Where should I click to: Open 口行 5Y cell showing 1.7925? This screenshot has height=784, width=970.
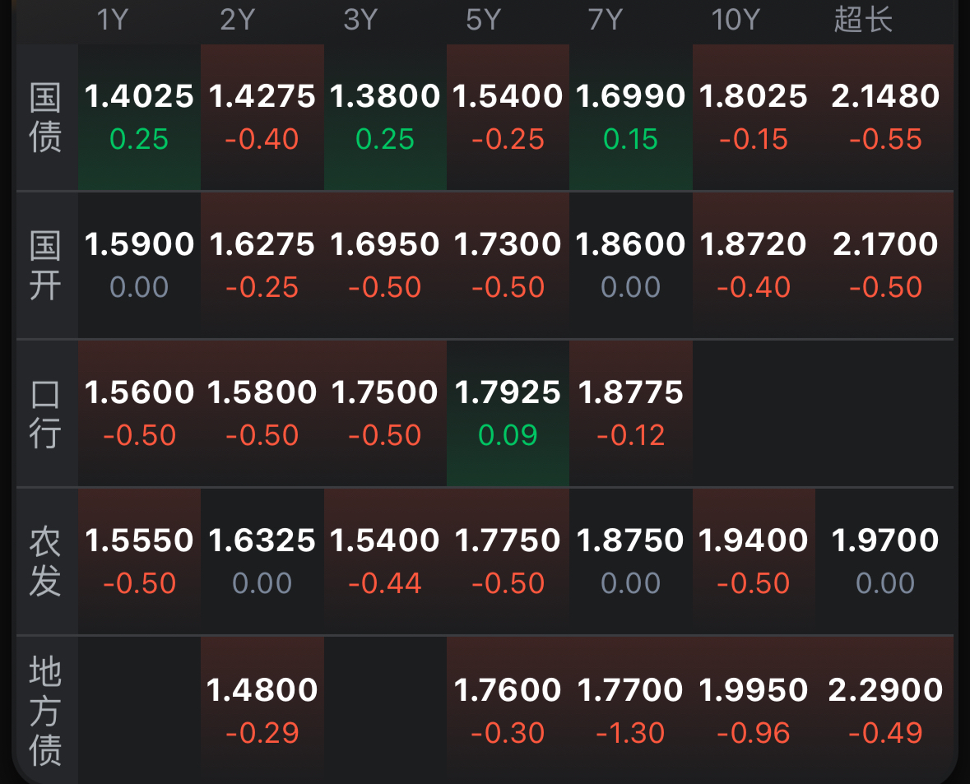coord(508,413)
